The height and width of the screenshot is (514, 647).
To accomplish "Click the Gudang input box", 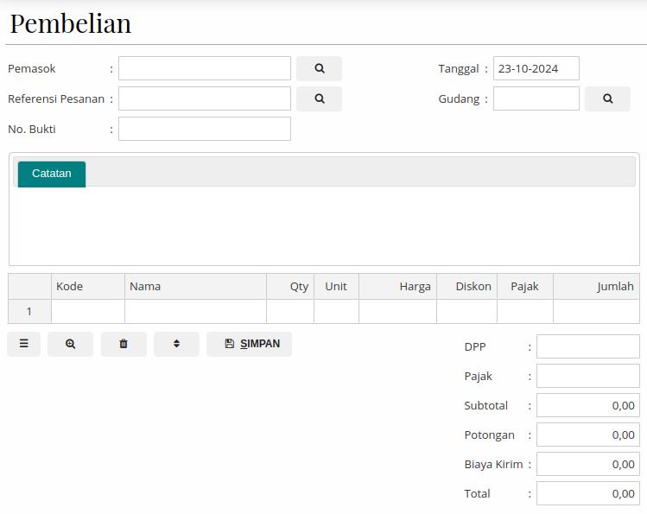I will [x=536, y=98].
